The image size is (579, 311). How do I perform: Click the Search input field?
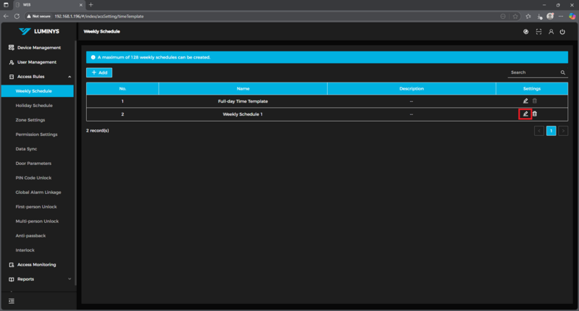pyautogui.click(x=533, y=72)
